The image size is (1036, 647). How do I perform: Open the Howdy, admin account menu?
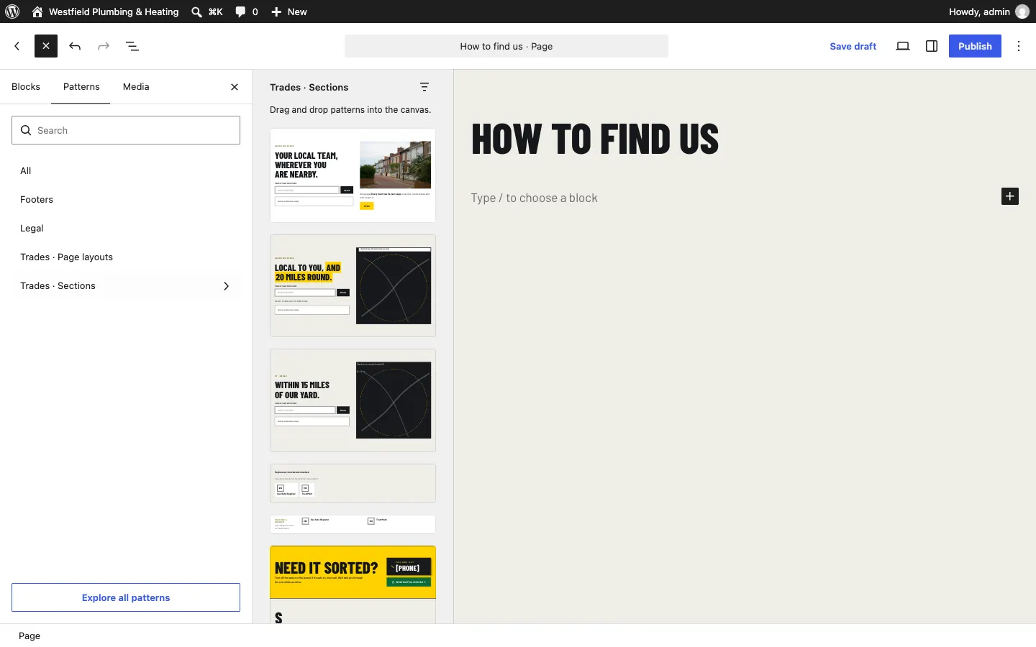click(x=989, y=12)
